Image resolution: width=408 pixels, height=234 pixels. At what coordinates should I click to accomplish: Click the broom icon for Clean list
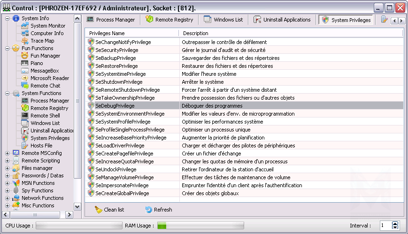pos(98,210)
